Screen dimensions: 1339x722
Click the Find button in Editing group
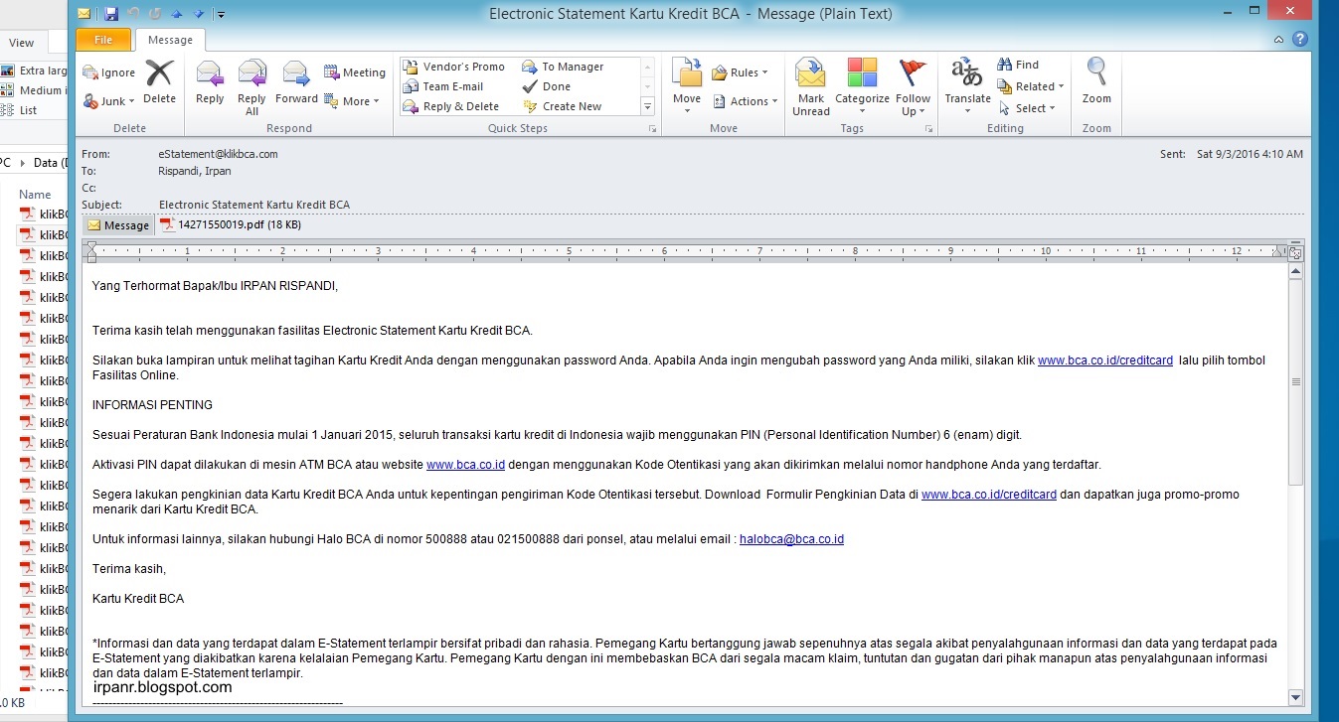[x=1018, y=65]
